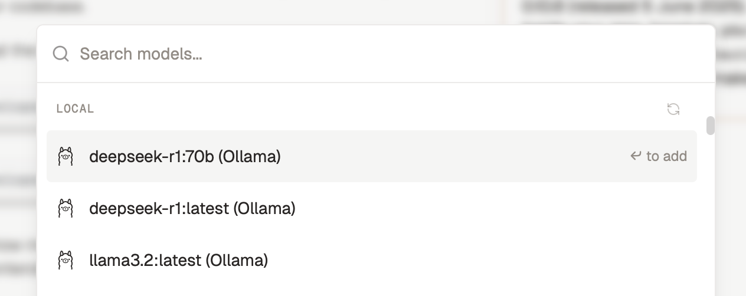The image size is (746, 296).
Task: Click the blurred text above the dialog's right corner
Action: pos(632,8)
